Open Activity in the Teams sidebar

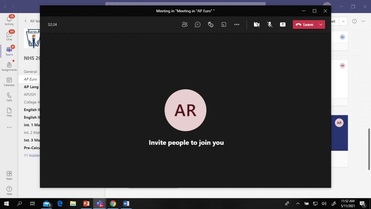click(9, 20)
